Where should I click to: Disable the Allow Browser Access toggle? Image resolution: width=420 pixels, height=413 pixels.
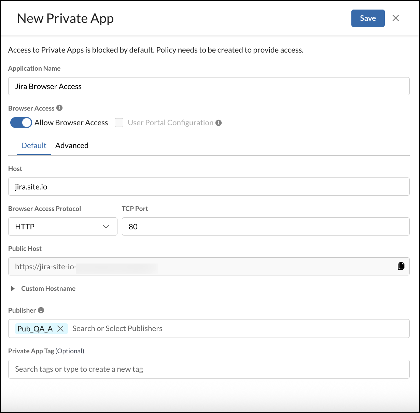point(21,123)
